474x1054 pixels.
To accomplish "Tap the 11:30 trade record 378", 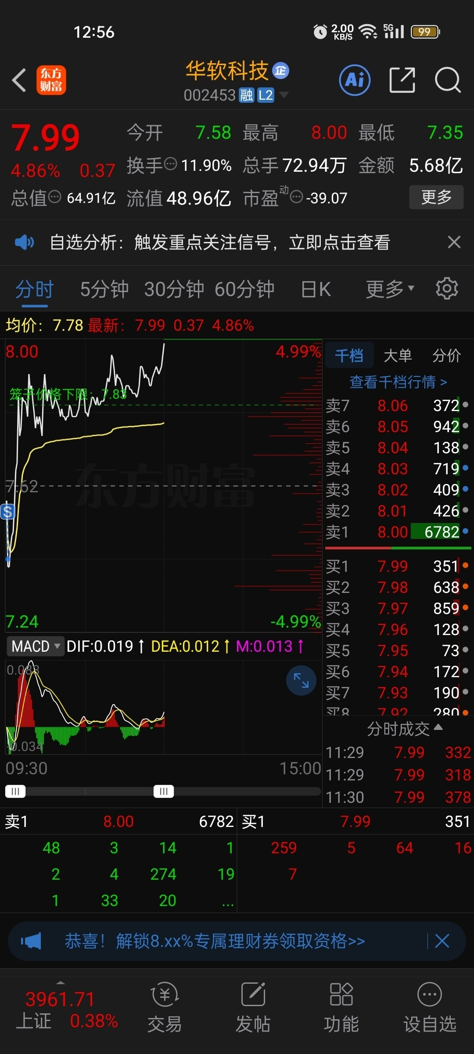I will pos(398,797).
